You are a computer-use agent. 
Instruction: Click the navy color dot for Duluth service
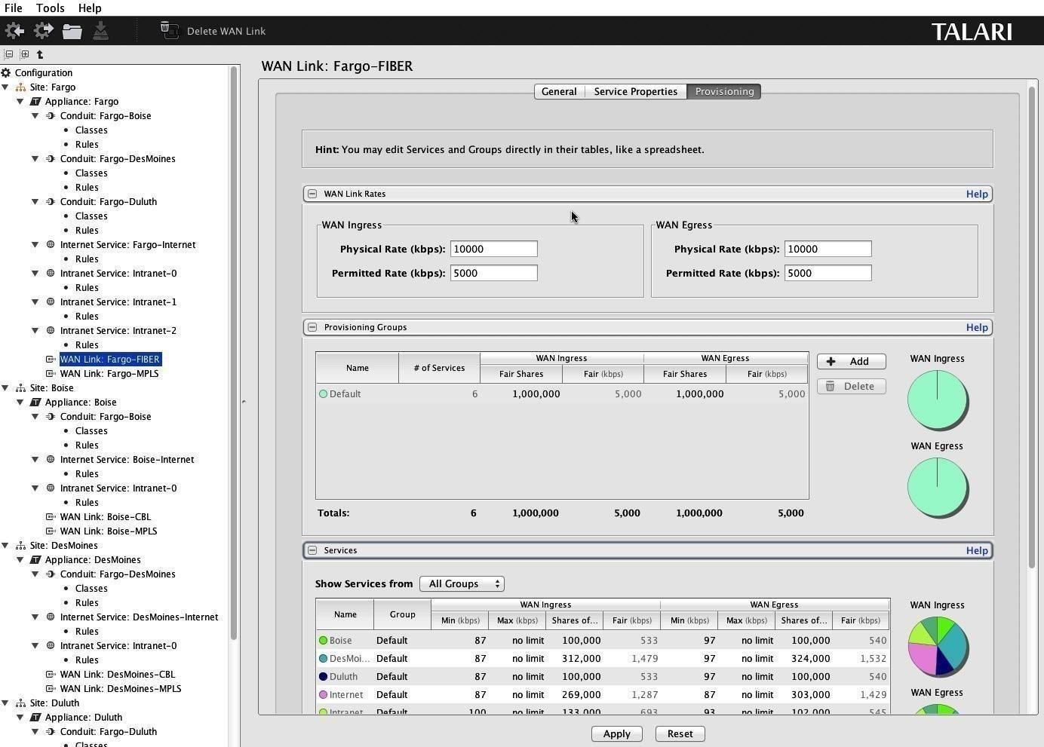(x=324, y=677)
